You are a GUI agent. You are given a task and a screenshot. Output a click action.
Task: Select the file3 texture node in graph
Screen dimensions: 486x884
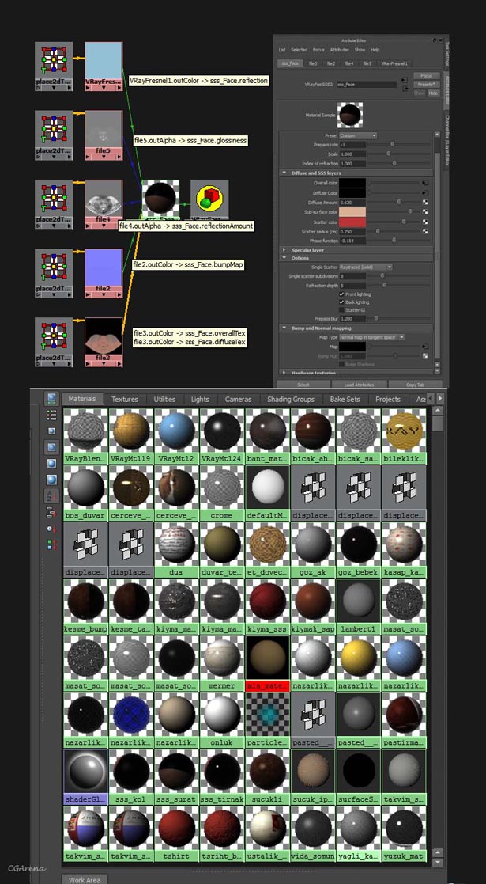pos(104,342)
